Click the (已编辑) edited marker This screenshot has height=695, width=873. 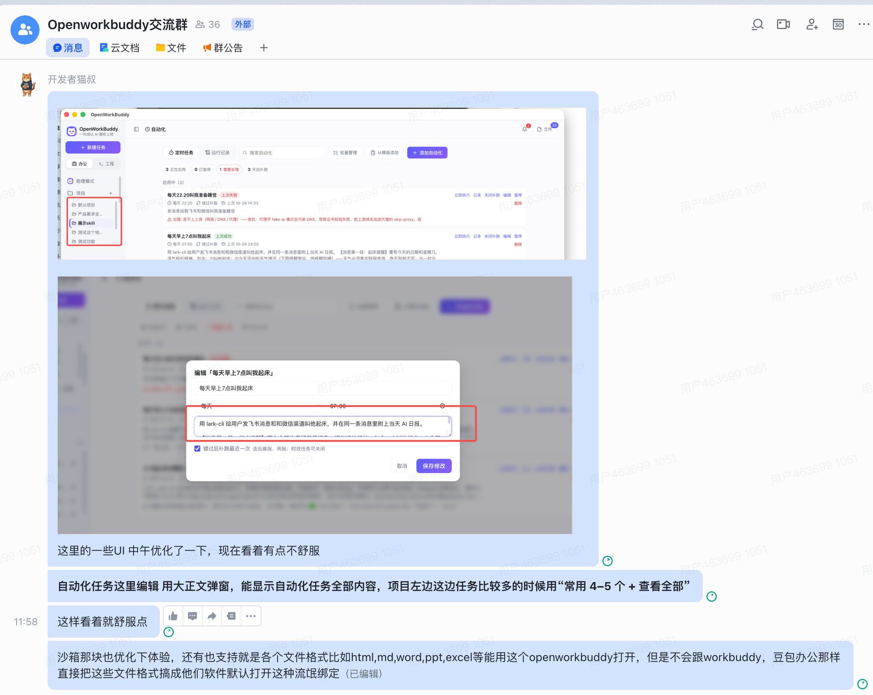pos(364,674)
